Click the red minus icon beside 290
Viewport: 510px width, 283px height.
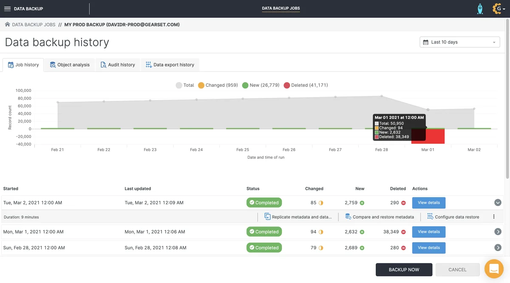tap(403, 203)
